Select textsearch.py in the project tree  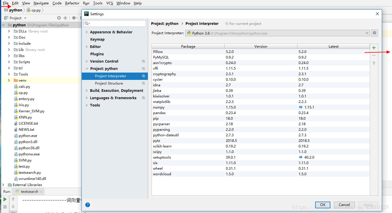tap(30, 173)
